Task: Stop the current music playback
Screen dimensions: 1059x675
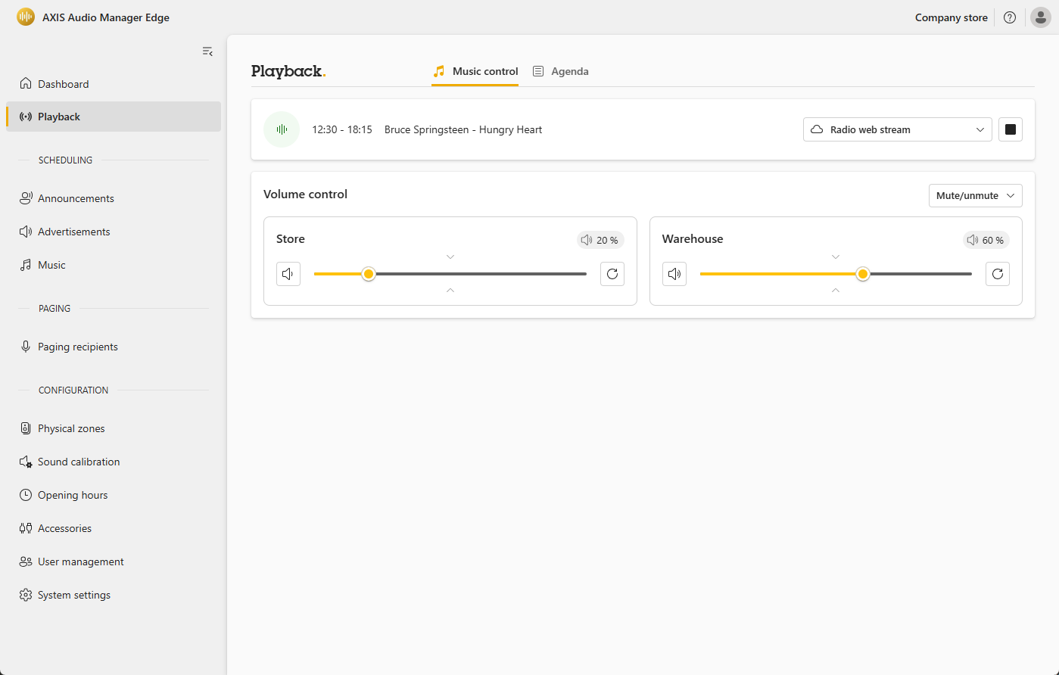Action: [x=1011, y=129]
